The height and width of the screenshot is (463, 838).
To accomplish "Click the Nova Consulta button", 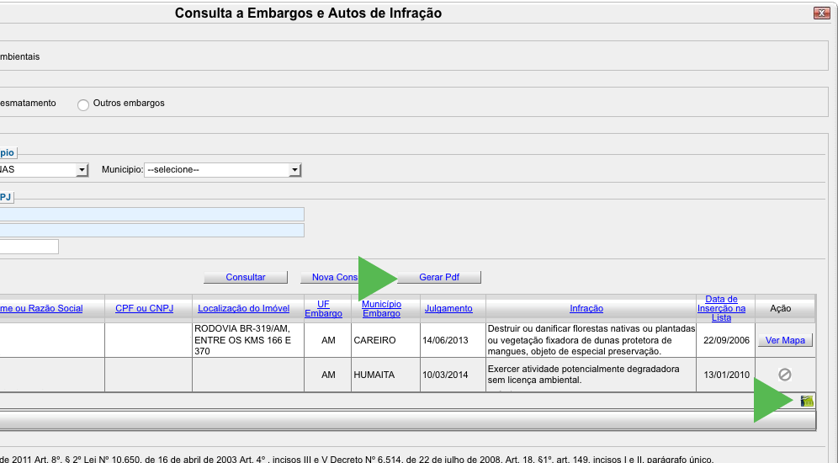I will [x=334, y=277].
